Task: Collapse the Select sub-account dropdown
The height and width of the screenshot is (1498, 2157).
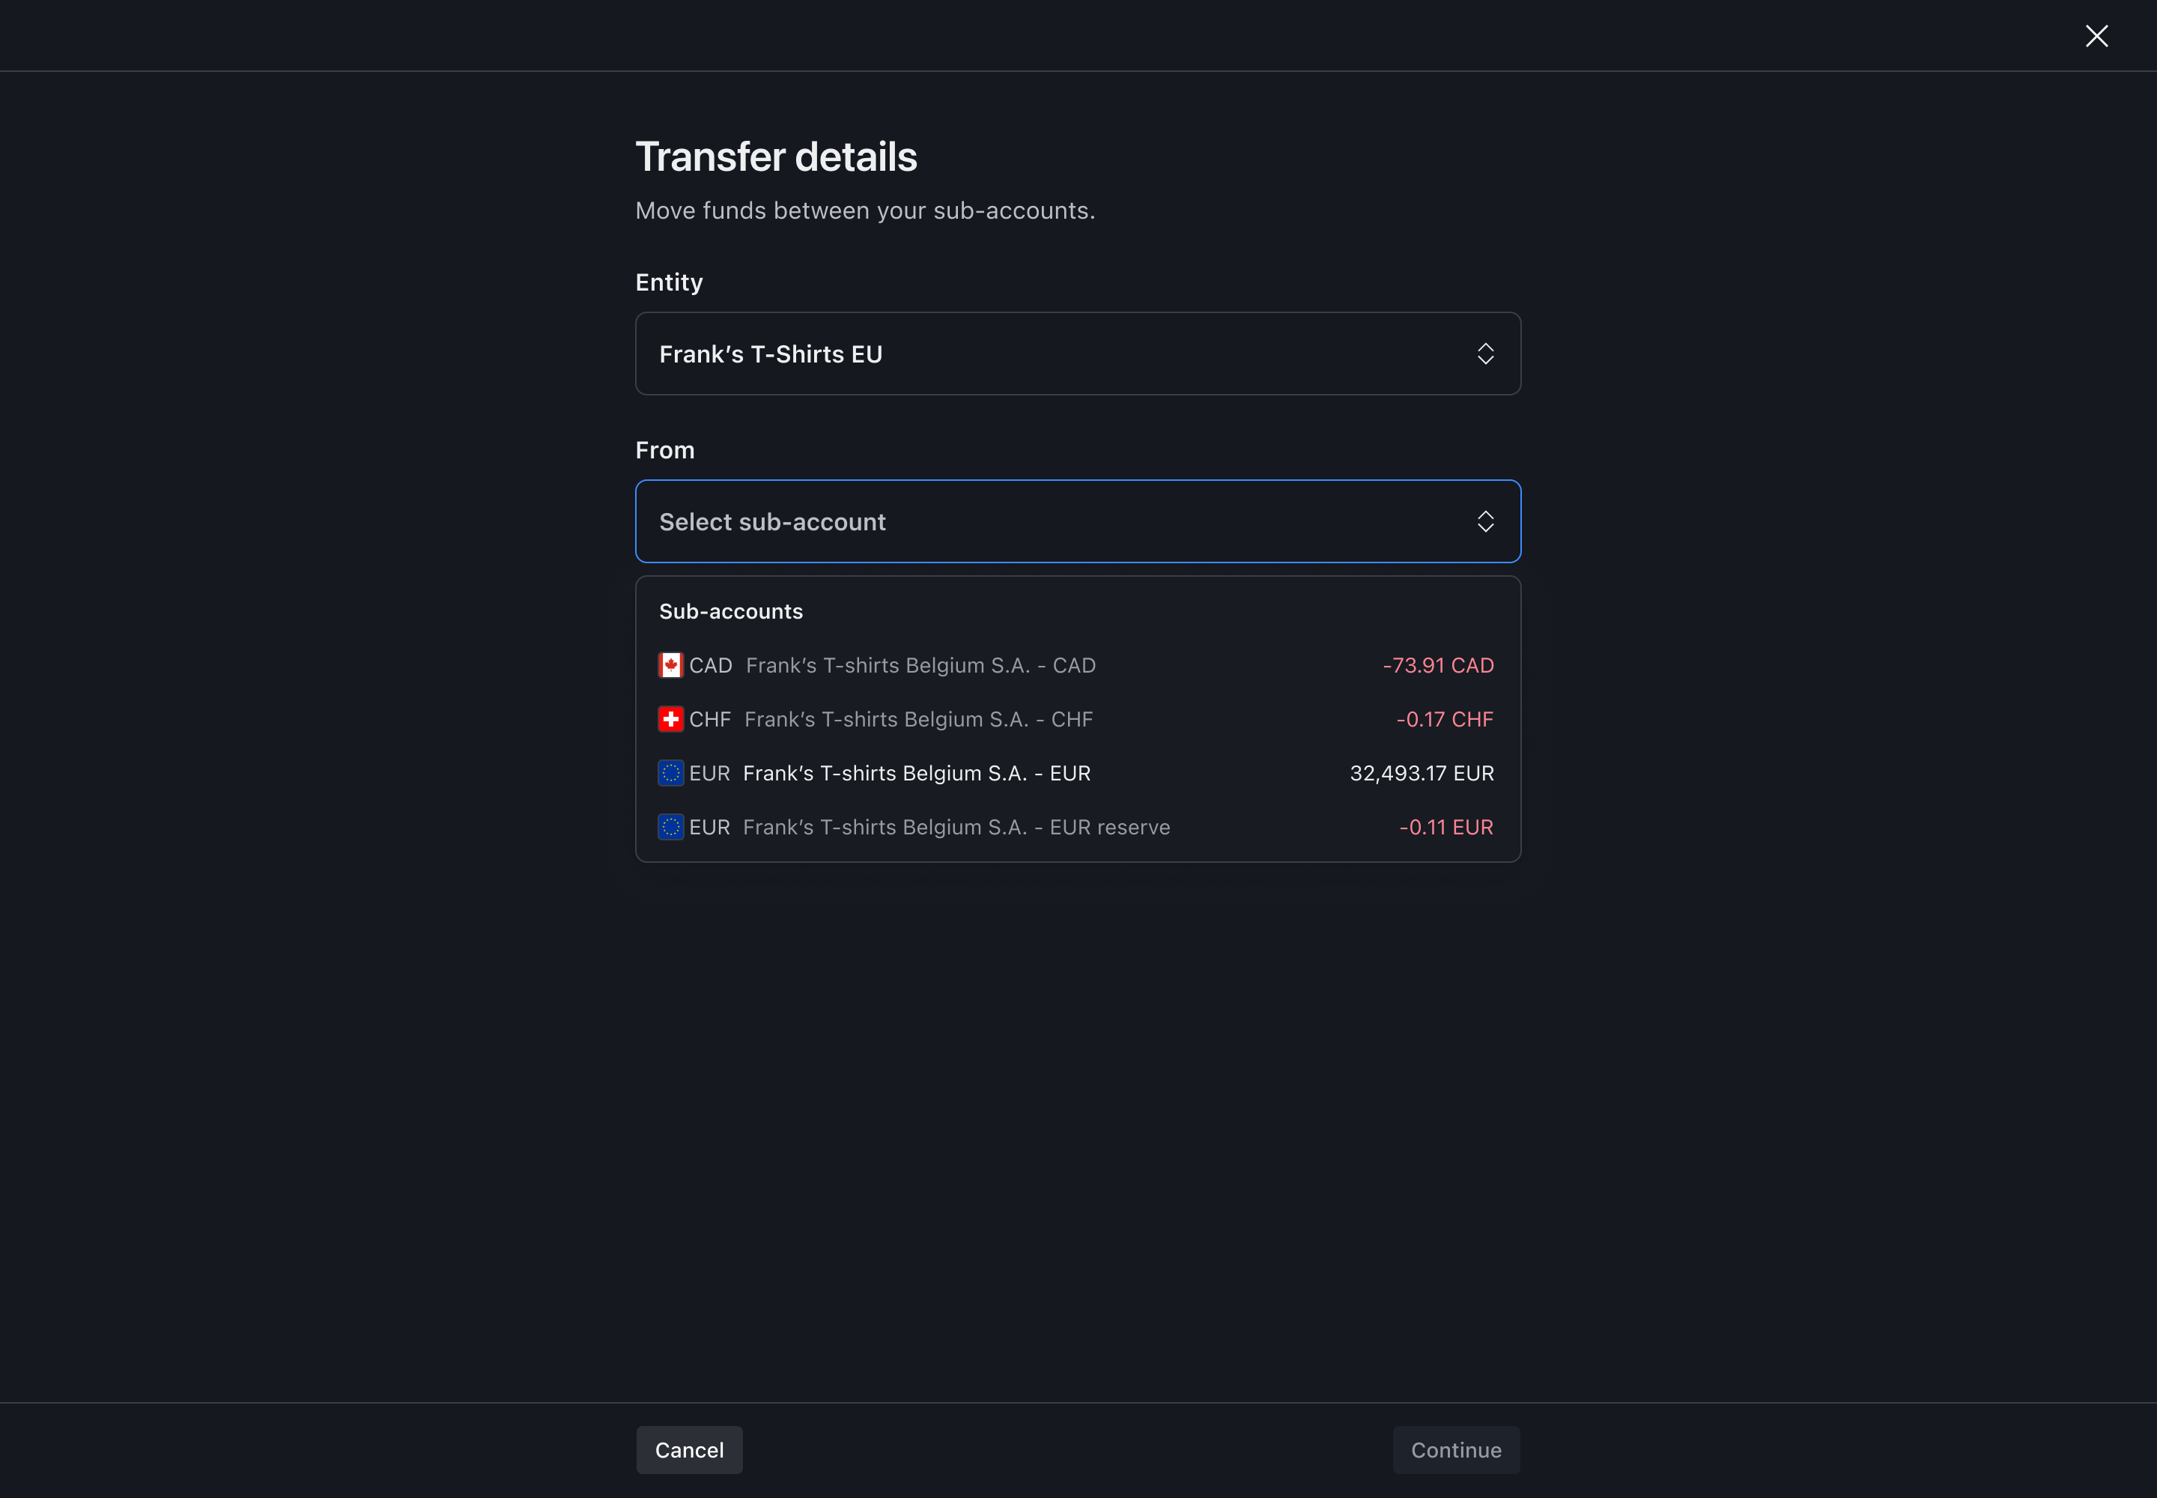Action: (x=1078, y=521)
